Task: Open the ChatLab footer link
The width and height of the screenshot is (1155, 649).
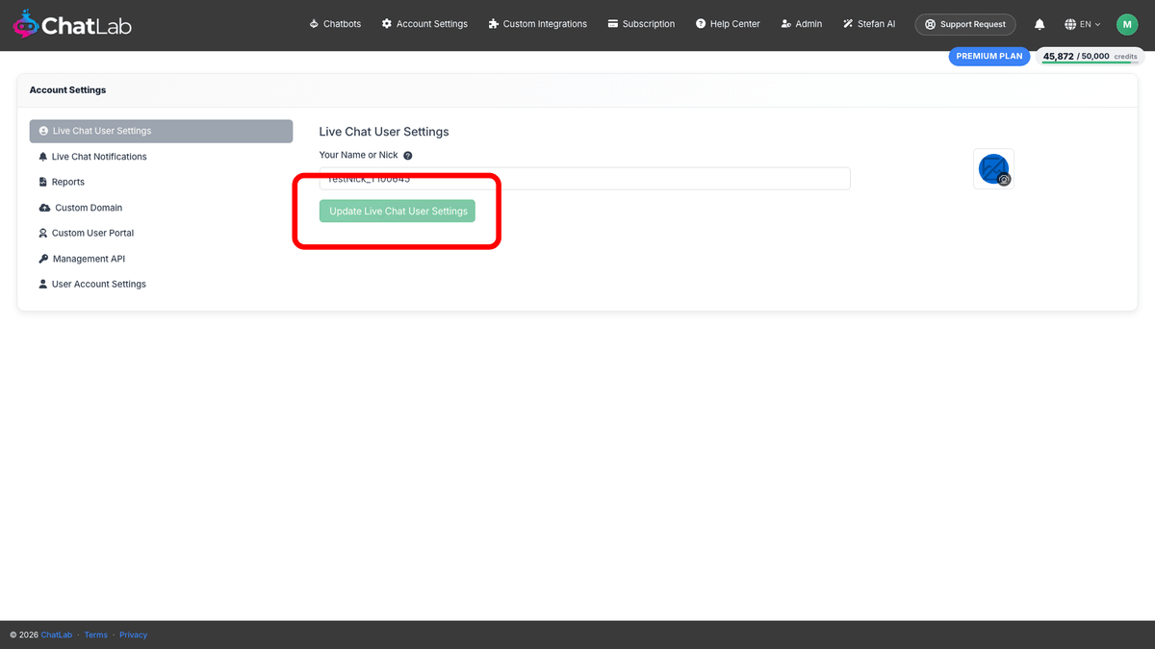Action: (x=57, y=635)
